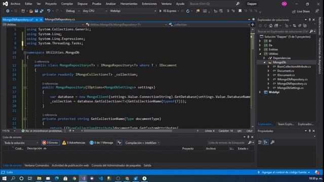
Task: Open VS Code icon in taskbar
Action: click(x=101, y=178)
